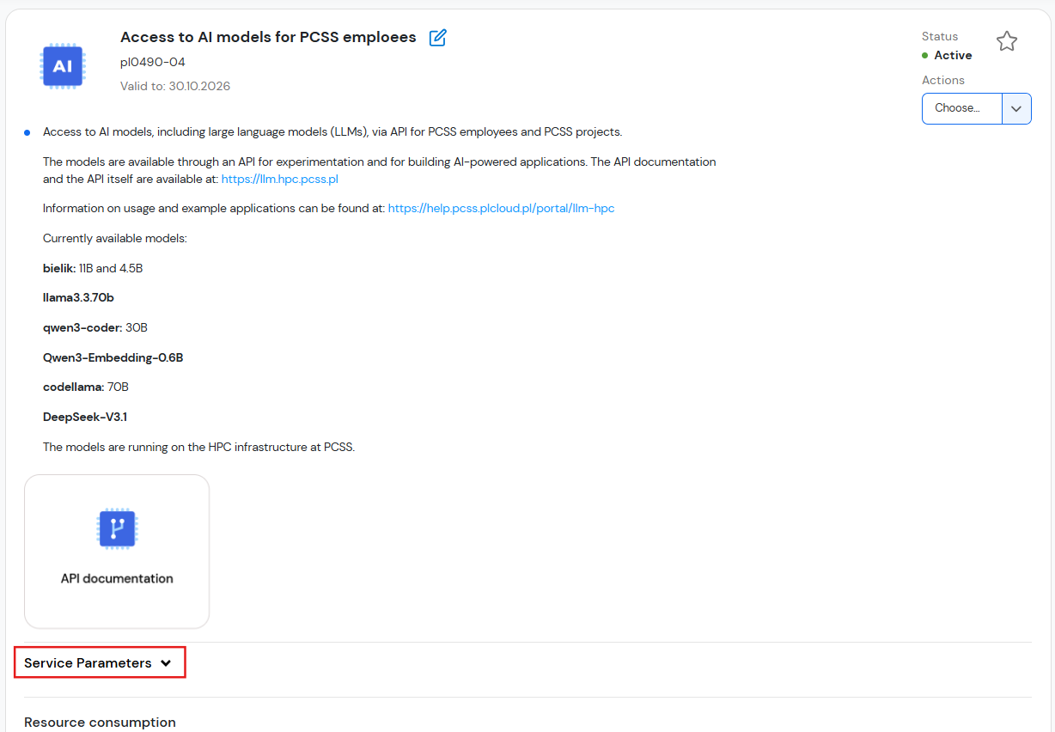Click the blue bullet beside description
The width and height of the screenshot is (1055, 732).
tap(27, 132)
